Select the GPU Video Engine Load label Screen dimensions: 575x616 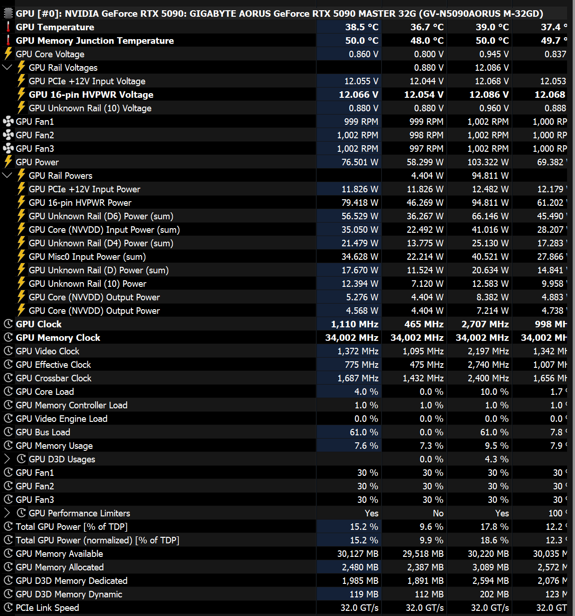pyautogui.click(x=62, y=419)
